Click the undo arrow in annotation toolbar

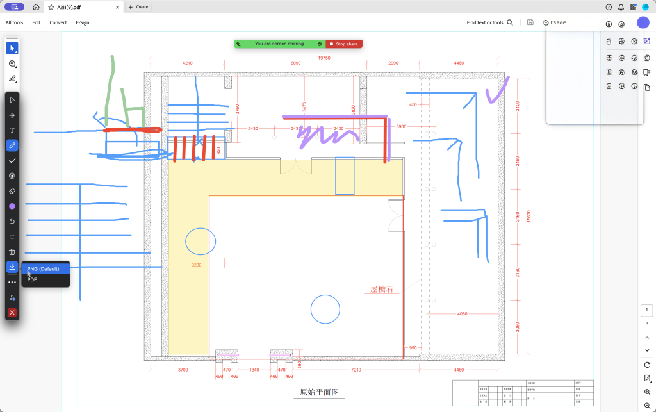tap(12, 221)
